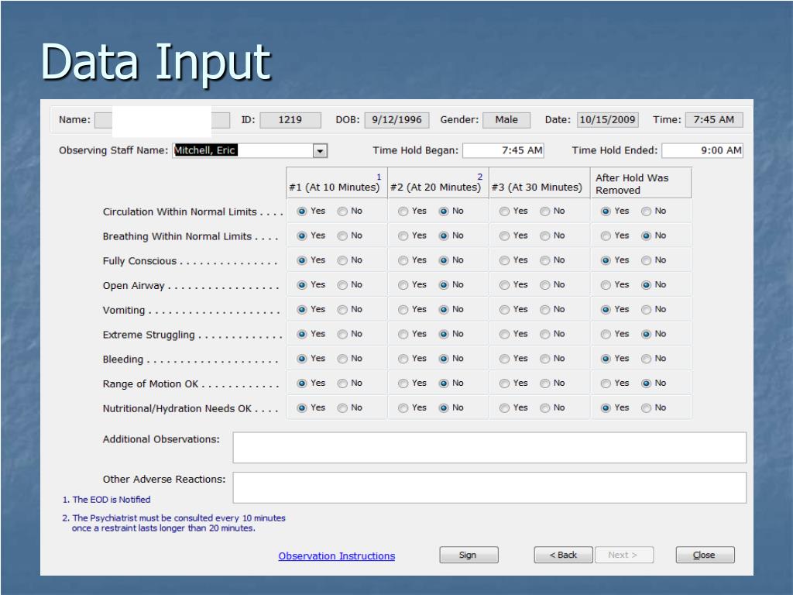Select No for Circulation after hold removed
793x595 pixels.
pos(646,212)
